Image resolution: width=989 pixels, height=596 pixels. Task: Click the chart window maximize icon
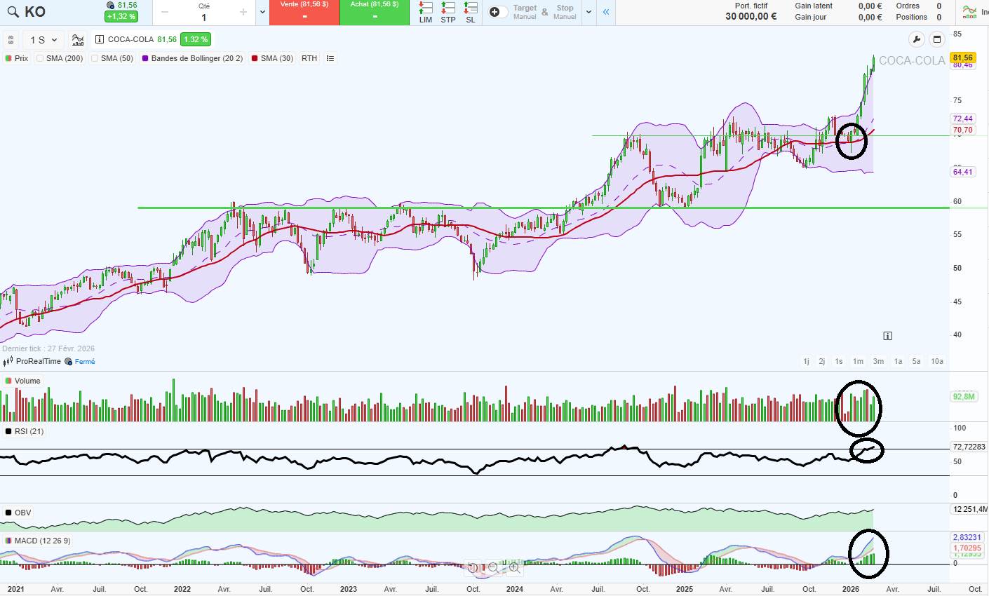(x=936, y=39)
